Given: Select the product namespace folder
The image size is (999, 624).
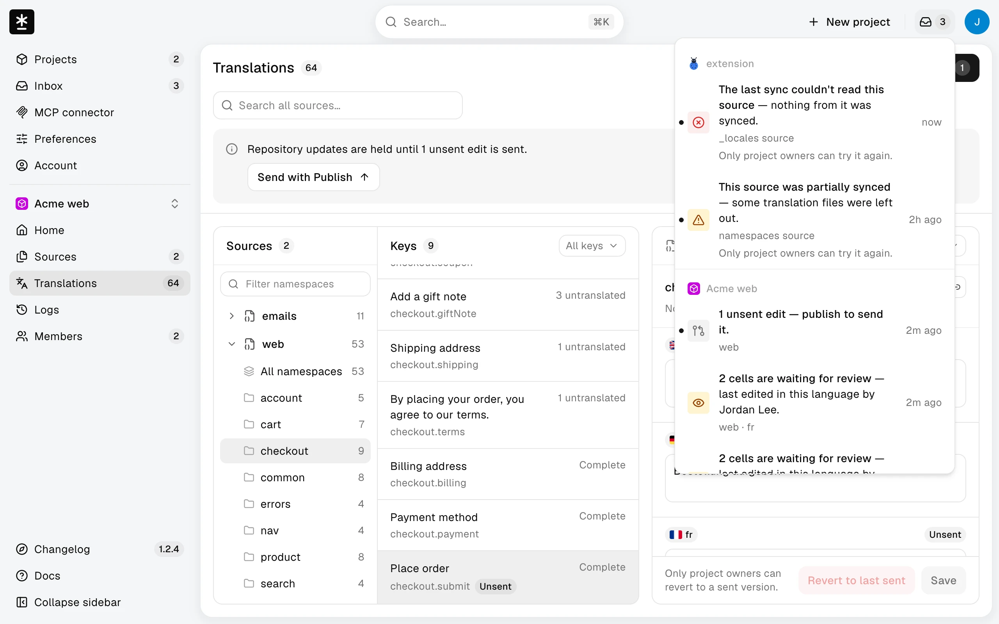Looking at the screenshot, I should [295, 557].
